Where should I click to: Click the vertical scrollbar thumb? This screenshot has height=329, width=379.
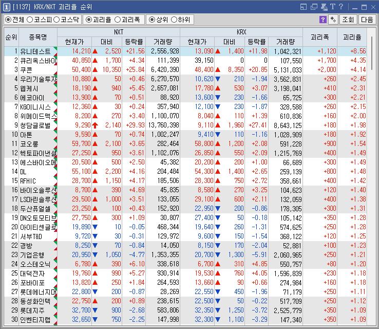tap(372, 53)
